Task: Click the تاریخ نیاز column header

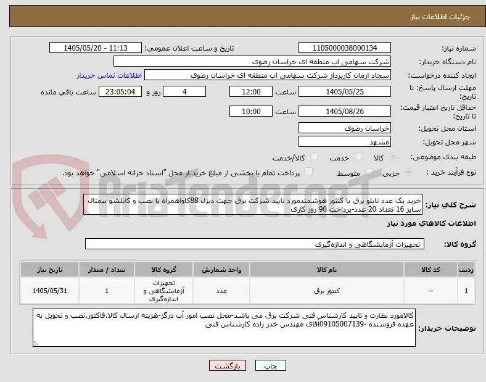Action: click(x=49, y=270)
